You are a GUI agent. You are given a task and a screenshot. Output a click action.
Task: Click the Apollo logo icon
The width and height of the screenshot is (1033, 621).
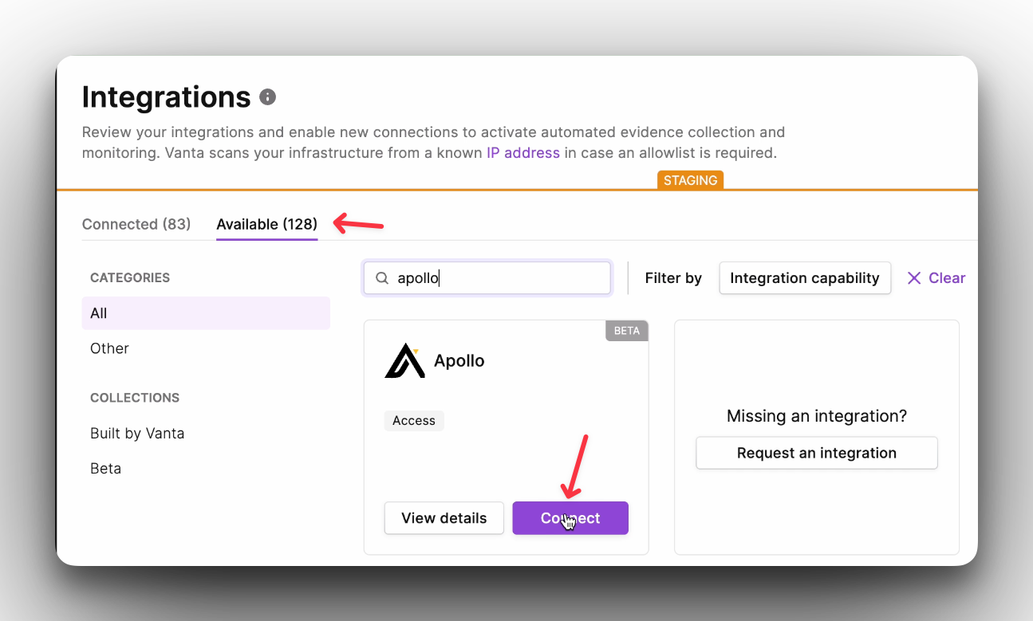[x=405, y=360]
